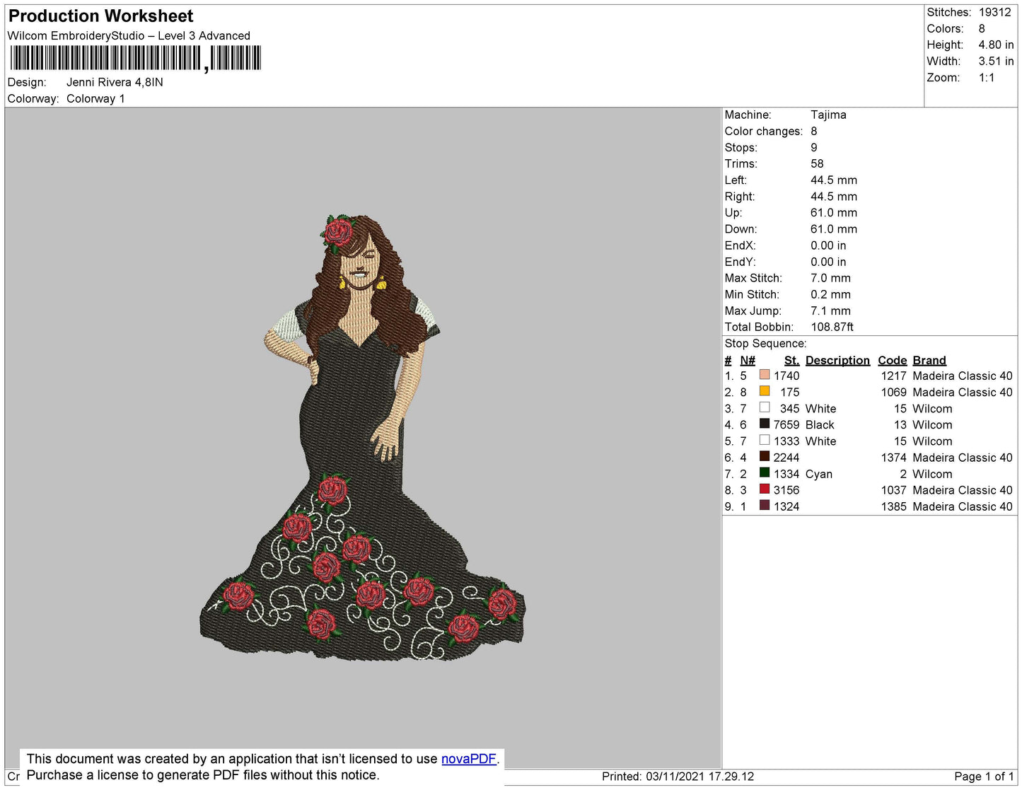Click the peach color swatch for thread 1217
This screenshot has width=1022, height=790.
coord(765,375)
